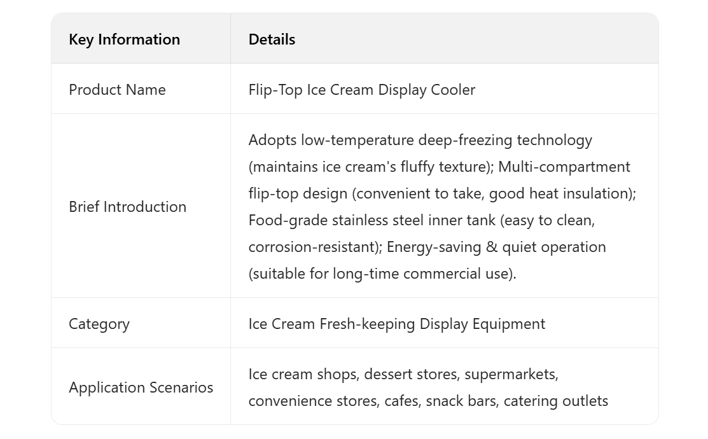The width and height of the screenshot is (708, 439).
Task: Select the "Brief Introduction" row label
Action: 127,207
